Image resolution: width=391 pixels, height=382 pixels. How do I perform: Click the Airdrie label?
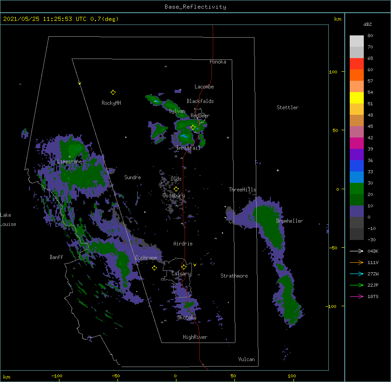(183, 244)
